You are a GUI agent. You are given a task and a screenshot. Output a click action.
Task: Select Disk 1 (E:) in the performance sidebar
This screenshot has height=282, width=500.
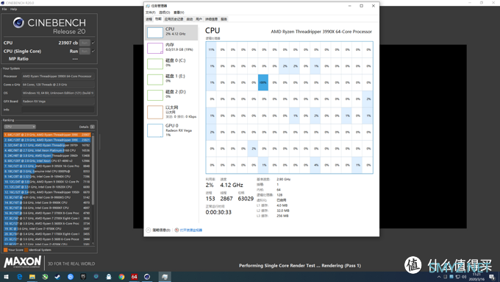171,80
